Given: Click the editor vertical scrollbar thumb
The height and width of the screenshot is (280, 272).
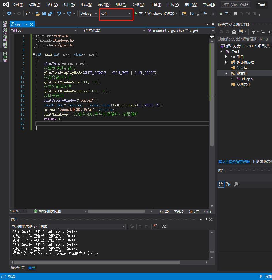Looking at the screenshot, I should [212, 95].
